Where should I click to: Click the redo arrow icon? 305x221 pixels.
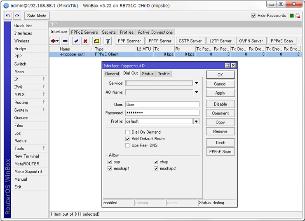17,16
